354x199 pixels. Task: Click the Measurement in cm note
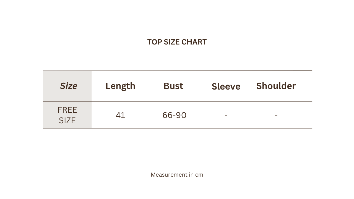177,175
